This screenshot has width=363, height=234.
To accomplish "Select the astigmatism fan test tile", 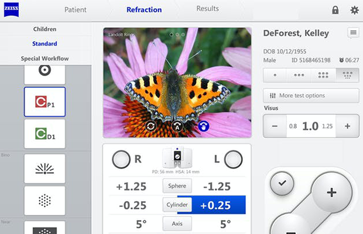I will pyautogui.click(x=44, y=169).
